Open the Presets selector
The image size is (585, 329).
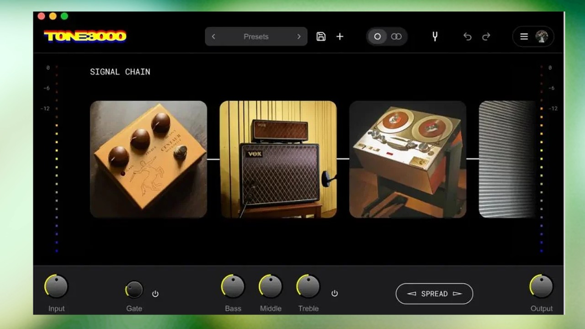tap(256, 37)
